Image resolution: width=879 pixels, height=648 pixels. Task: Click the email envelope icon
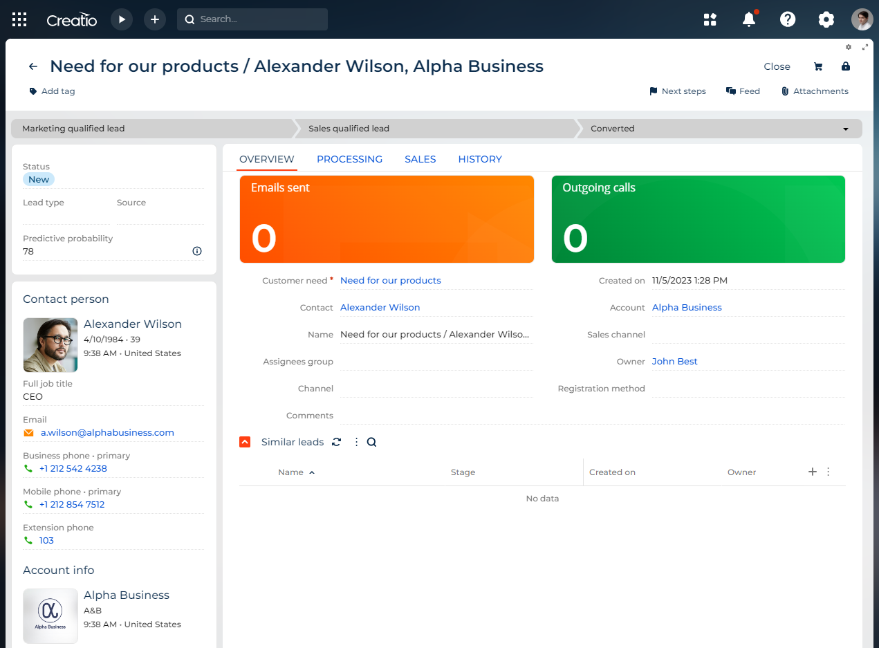coord(28,433)
